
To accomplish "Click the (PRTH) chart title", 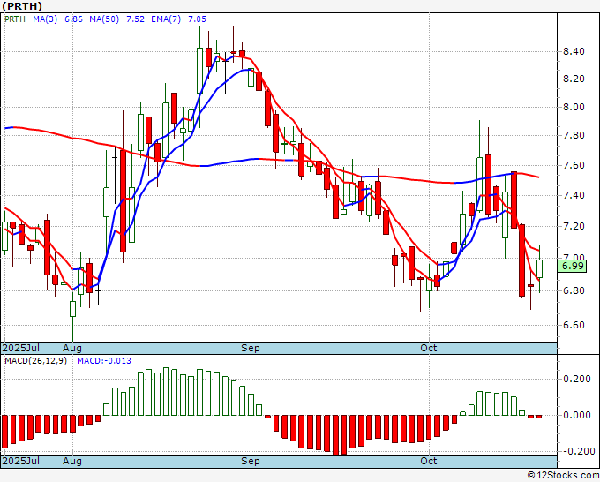I will point(22,6).
